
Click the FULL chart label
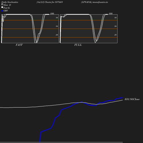[x=78, y=45]
